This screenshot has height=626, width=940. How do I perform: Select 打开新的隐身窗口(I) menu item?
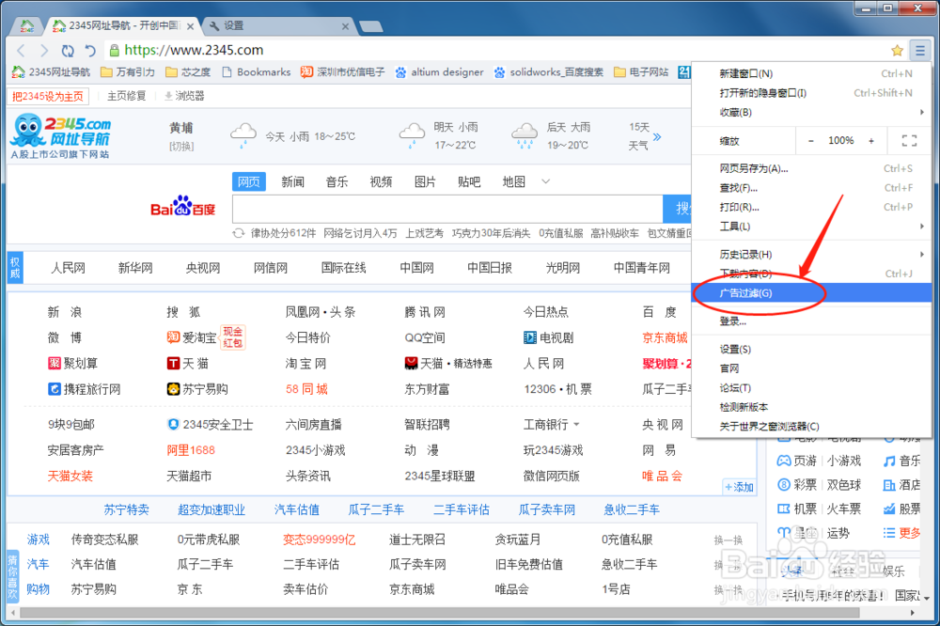point(811,93)
